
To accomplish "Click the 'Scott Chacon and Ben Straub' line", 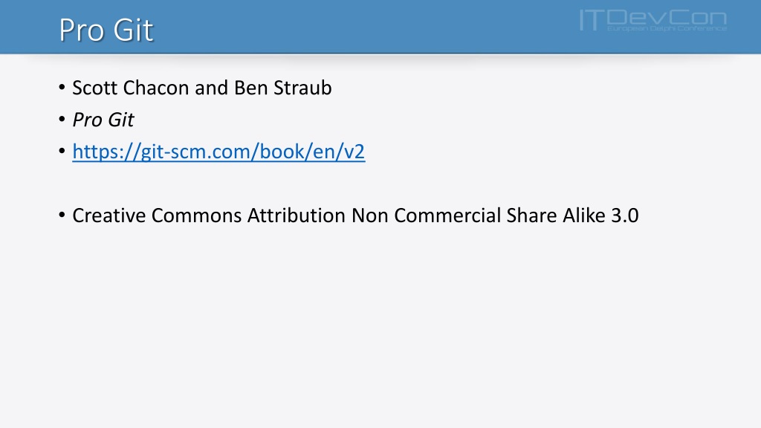I will click(202, 88).
